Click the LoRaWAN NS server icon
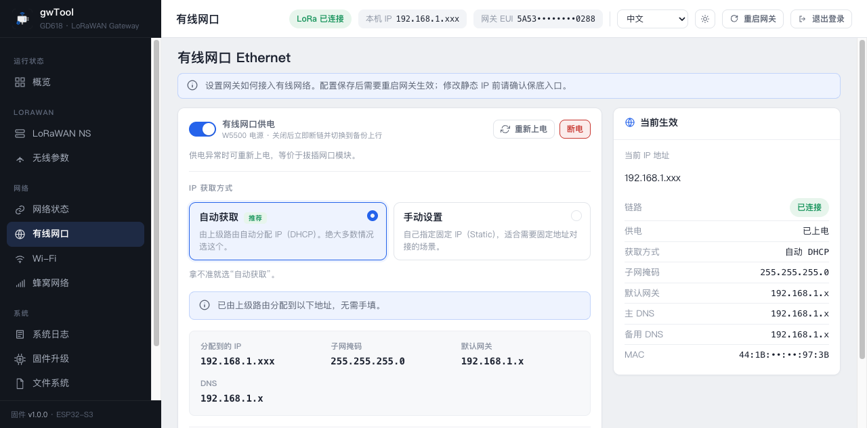The width and height of the screenshot is (867, 428). pyautogui.click(x=20, y=133)
